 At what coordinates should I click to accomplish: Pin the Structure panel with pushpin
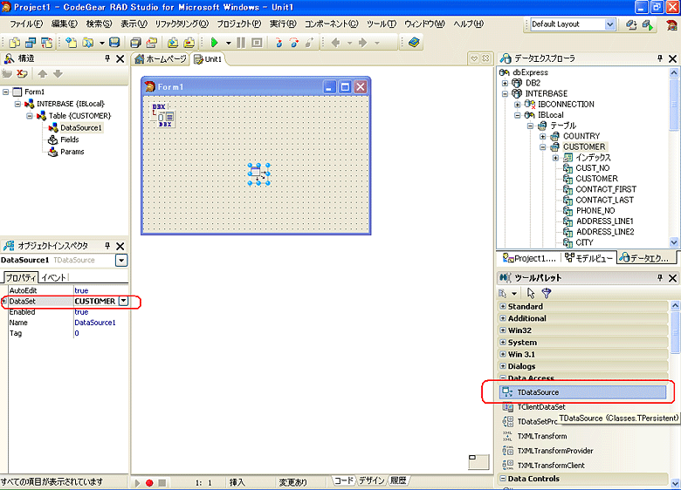click(x=107, y=58)
